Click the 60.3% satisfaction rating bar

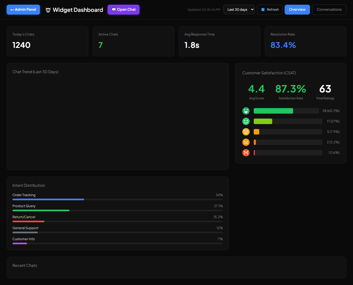[x=286, y=111]
